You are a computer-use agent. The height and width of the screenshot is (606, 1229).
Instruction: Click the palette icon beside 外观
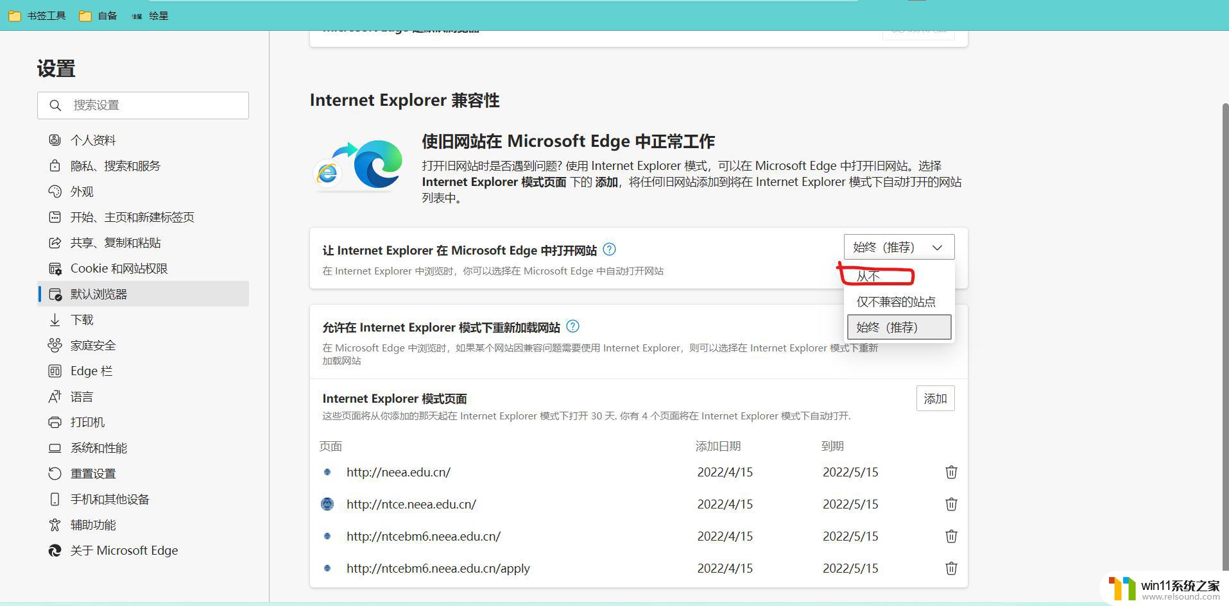55,191
